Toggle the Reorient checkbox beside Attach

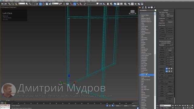point(167,22)
